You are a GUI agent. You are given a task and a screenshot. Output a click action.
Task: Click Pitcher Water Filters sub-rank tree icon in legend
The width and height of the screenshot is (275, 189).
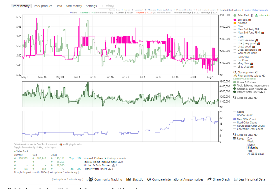pyautogui.click(x=262, y=92)
